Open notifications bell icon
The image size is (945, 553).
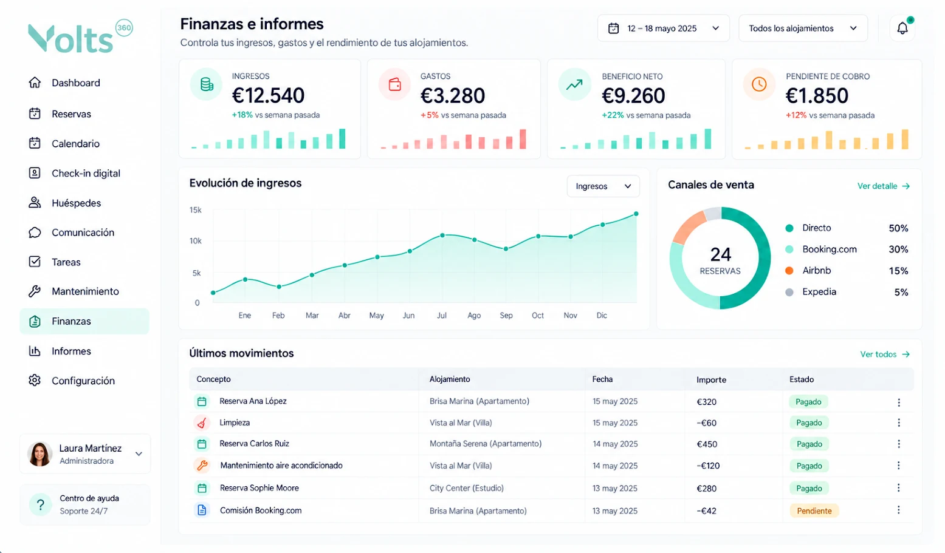902,28
